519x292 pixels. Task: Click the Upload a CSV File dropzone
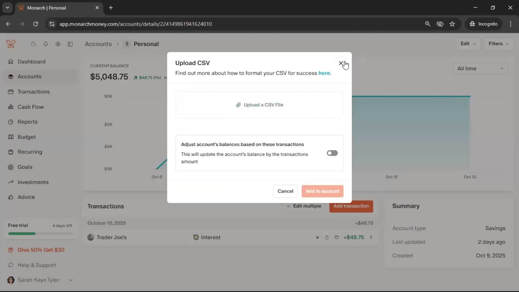[x=259, y=105]
